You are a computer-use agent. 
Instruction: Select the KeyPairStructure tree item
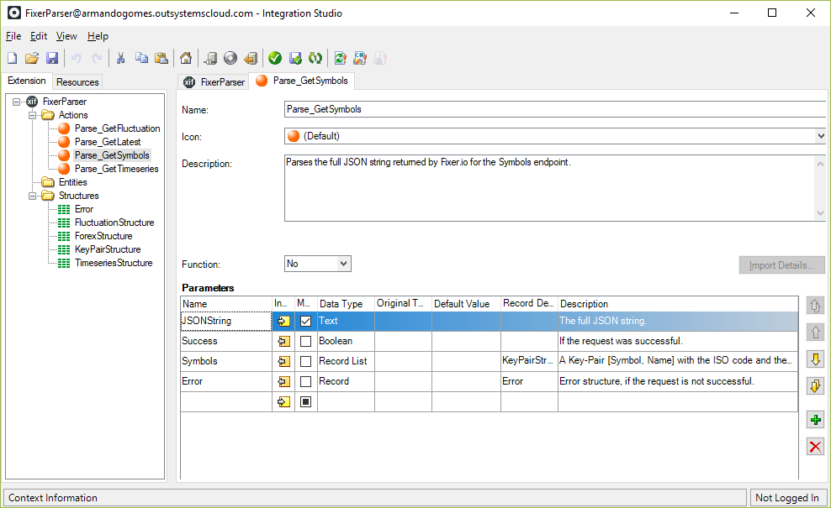108,249
